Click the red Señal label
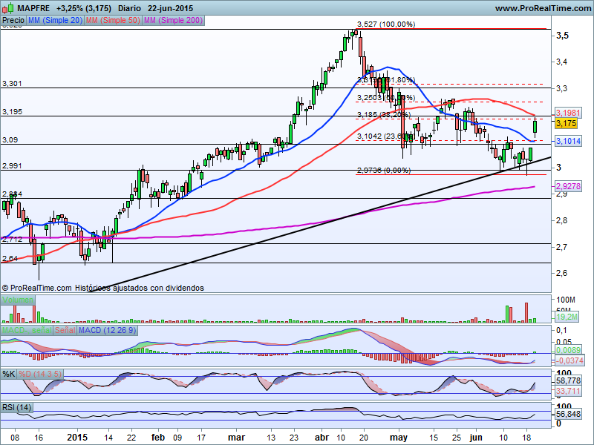This screenshot has height=445, width=594. point(65,330)
